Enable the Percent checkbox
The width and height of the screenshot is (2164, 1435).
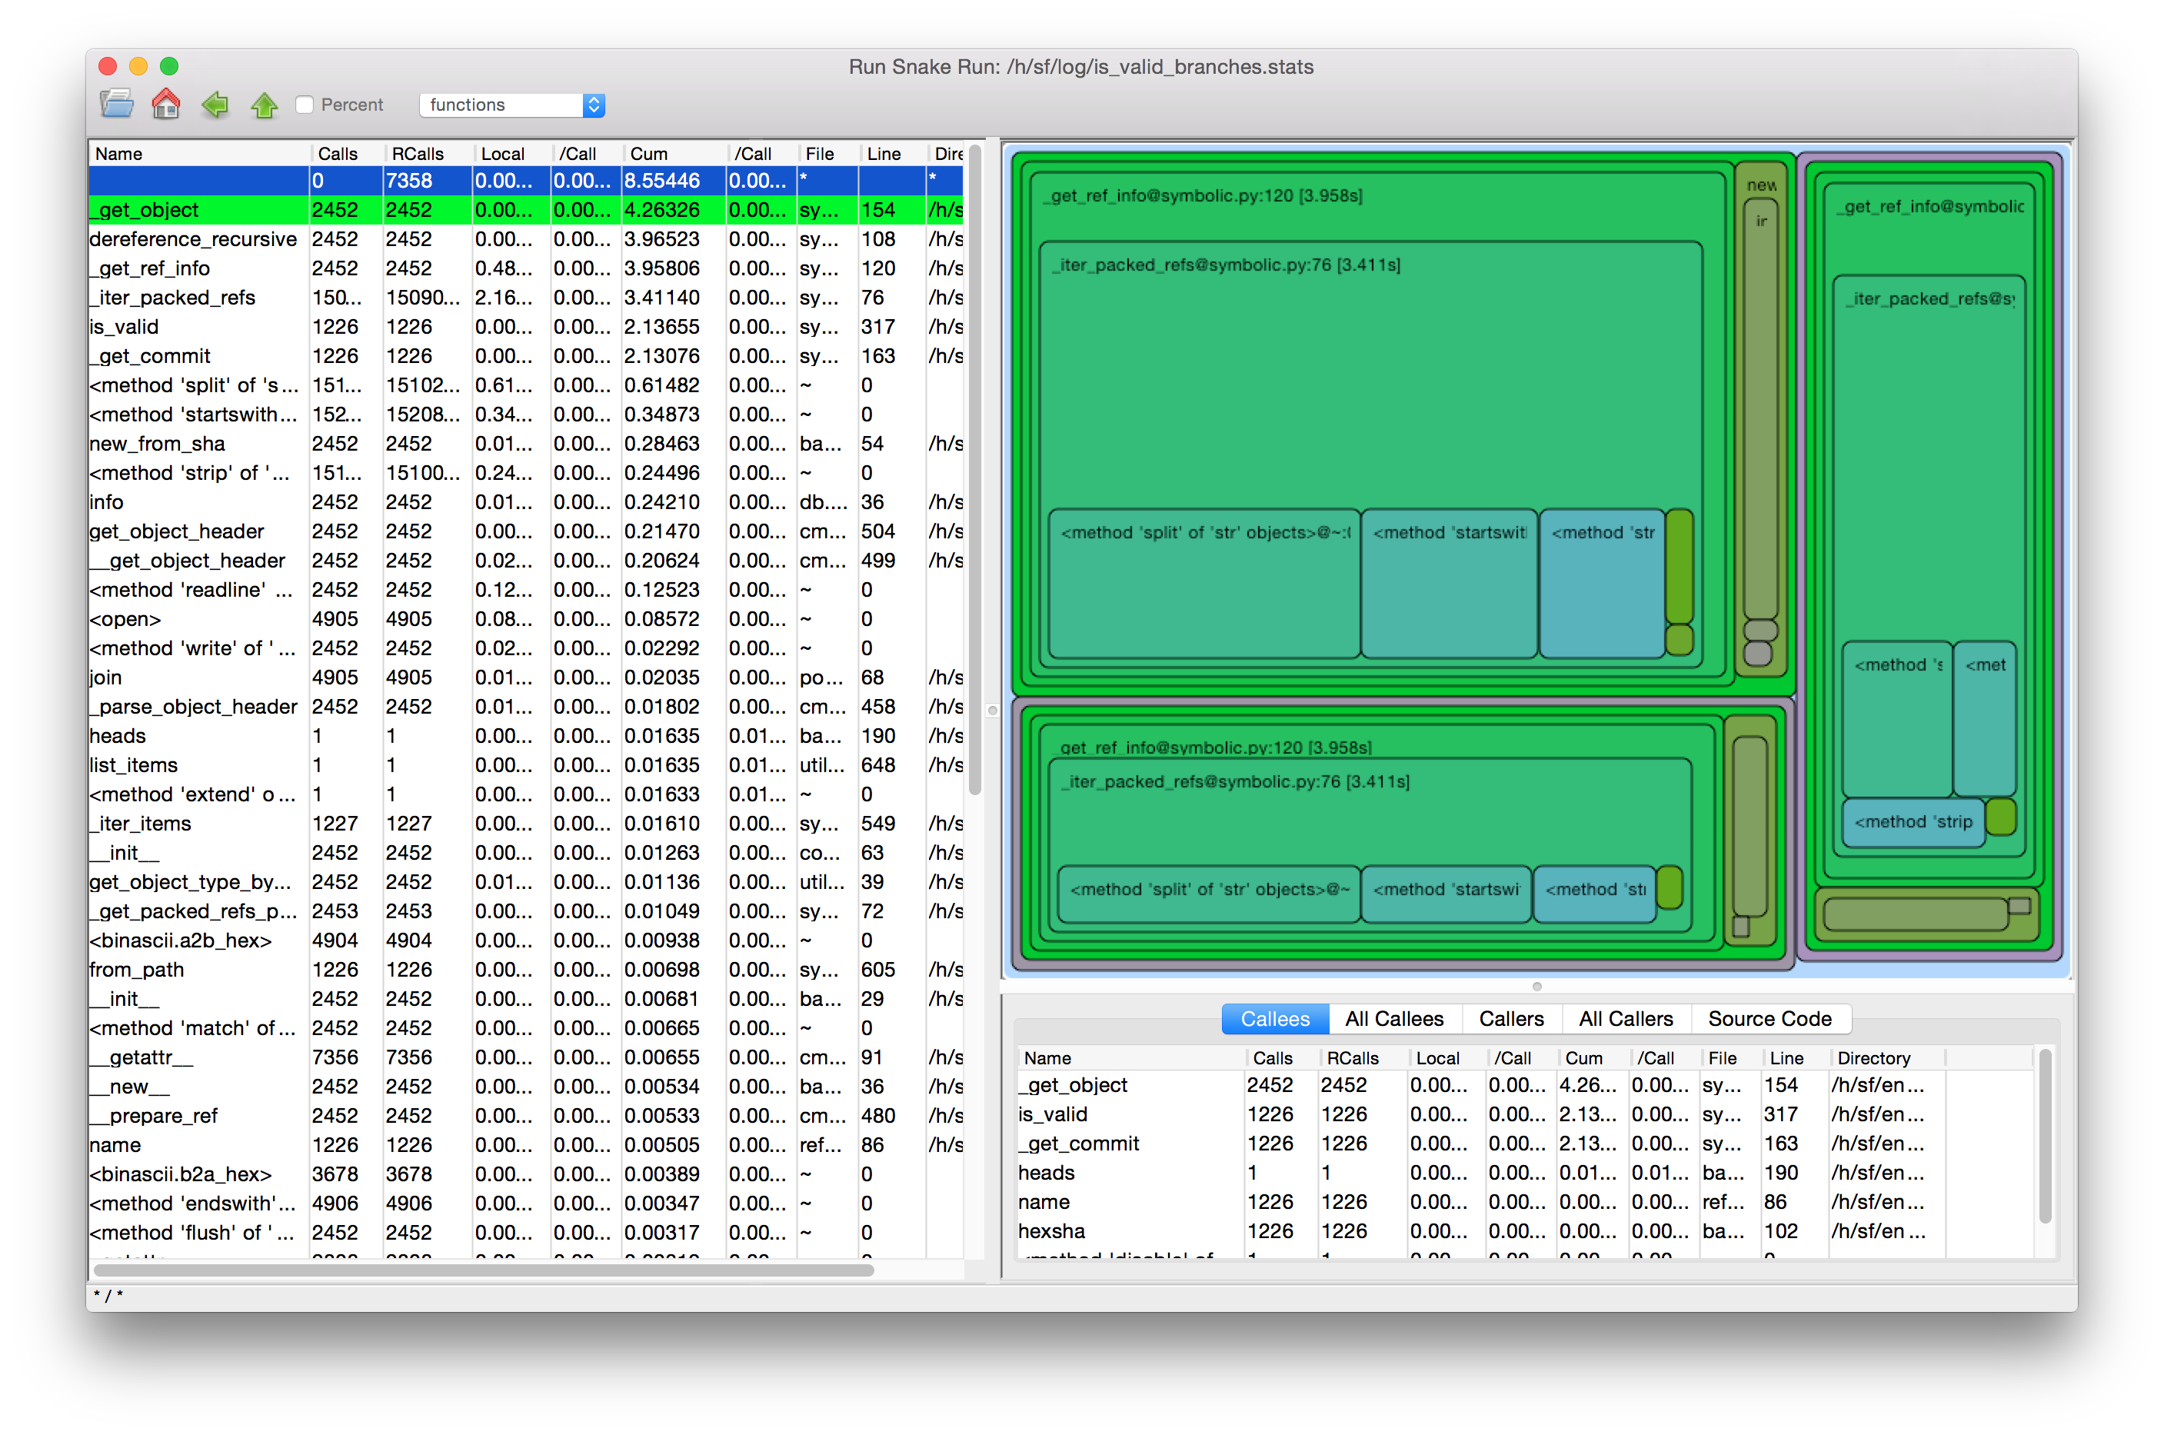pos(305,105)
